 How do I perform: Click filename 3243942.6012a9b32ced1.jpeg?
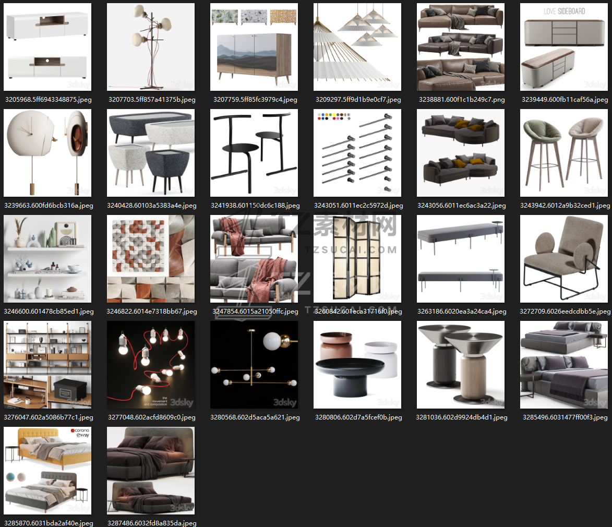tap(565, 206)
